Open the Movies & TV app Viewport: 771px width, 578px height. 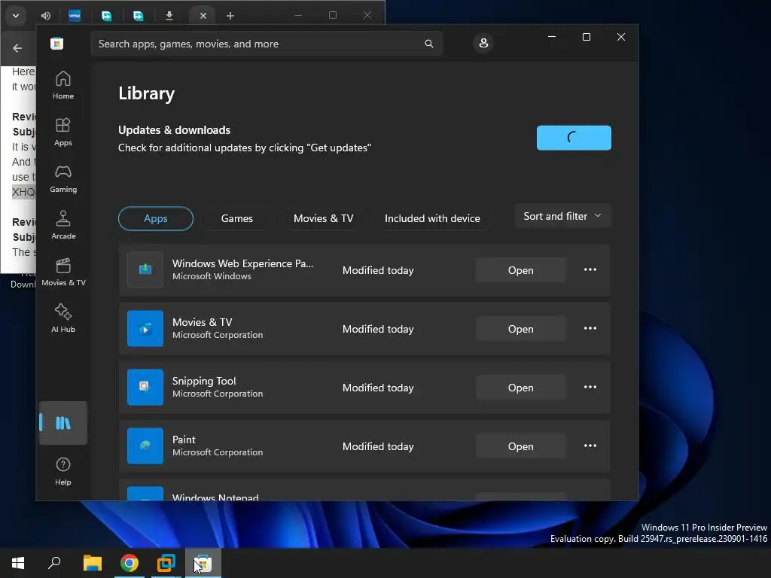tap(521, 329)
